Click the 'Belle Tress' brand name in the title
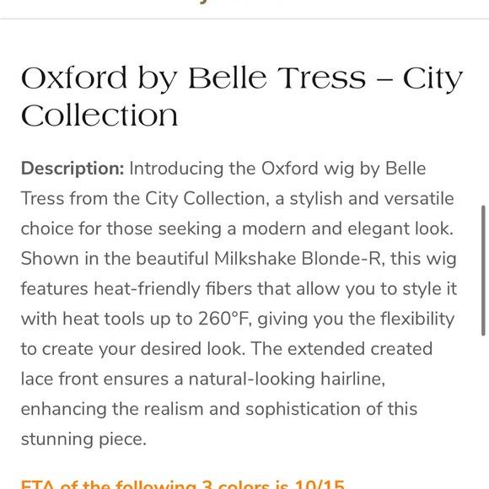 pyautogui.click(x=277, y=78)
